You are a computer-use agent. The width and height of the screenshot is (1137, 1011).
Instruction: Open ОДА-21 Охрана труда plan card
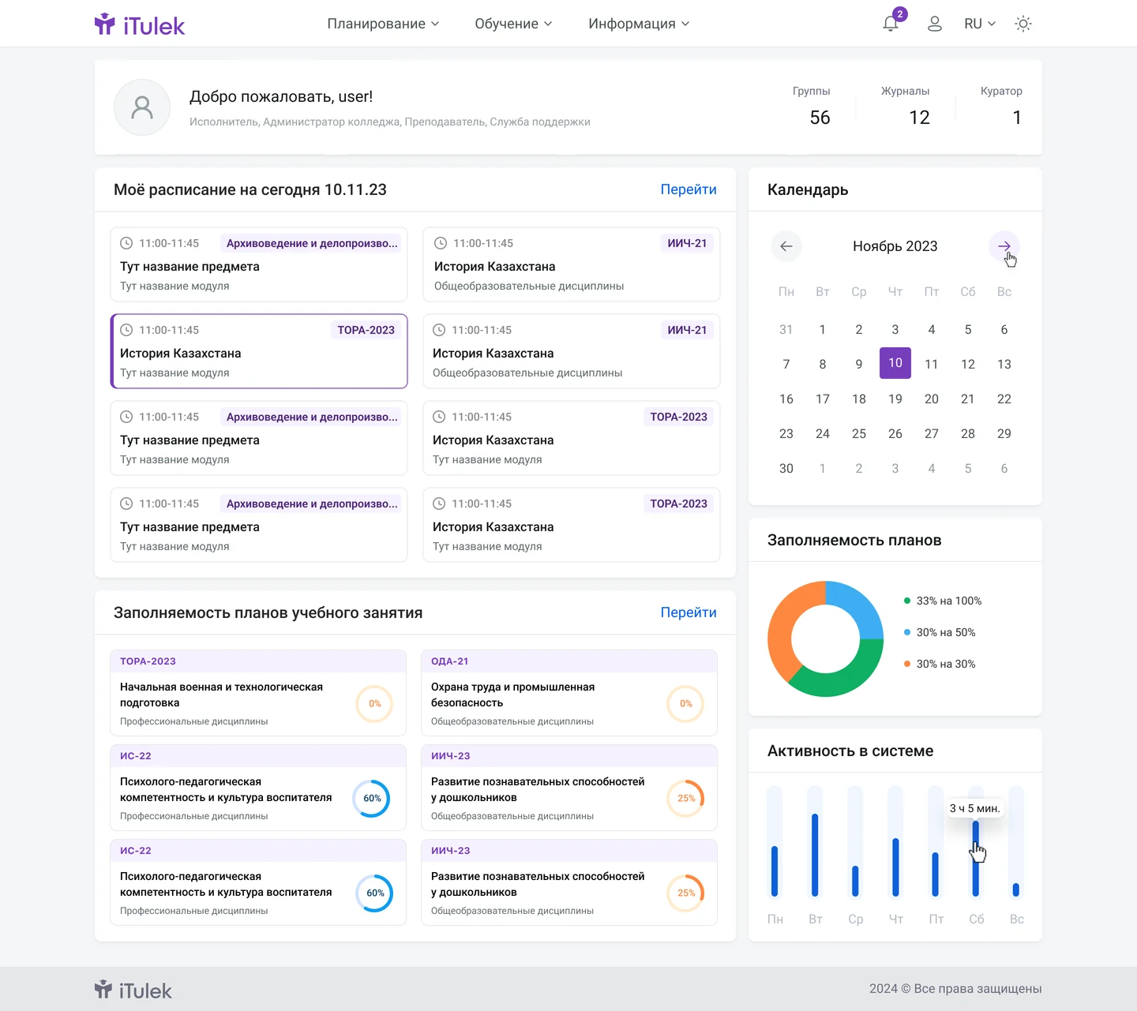coord(569,693)
